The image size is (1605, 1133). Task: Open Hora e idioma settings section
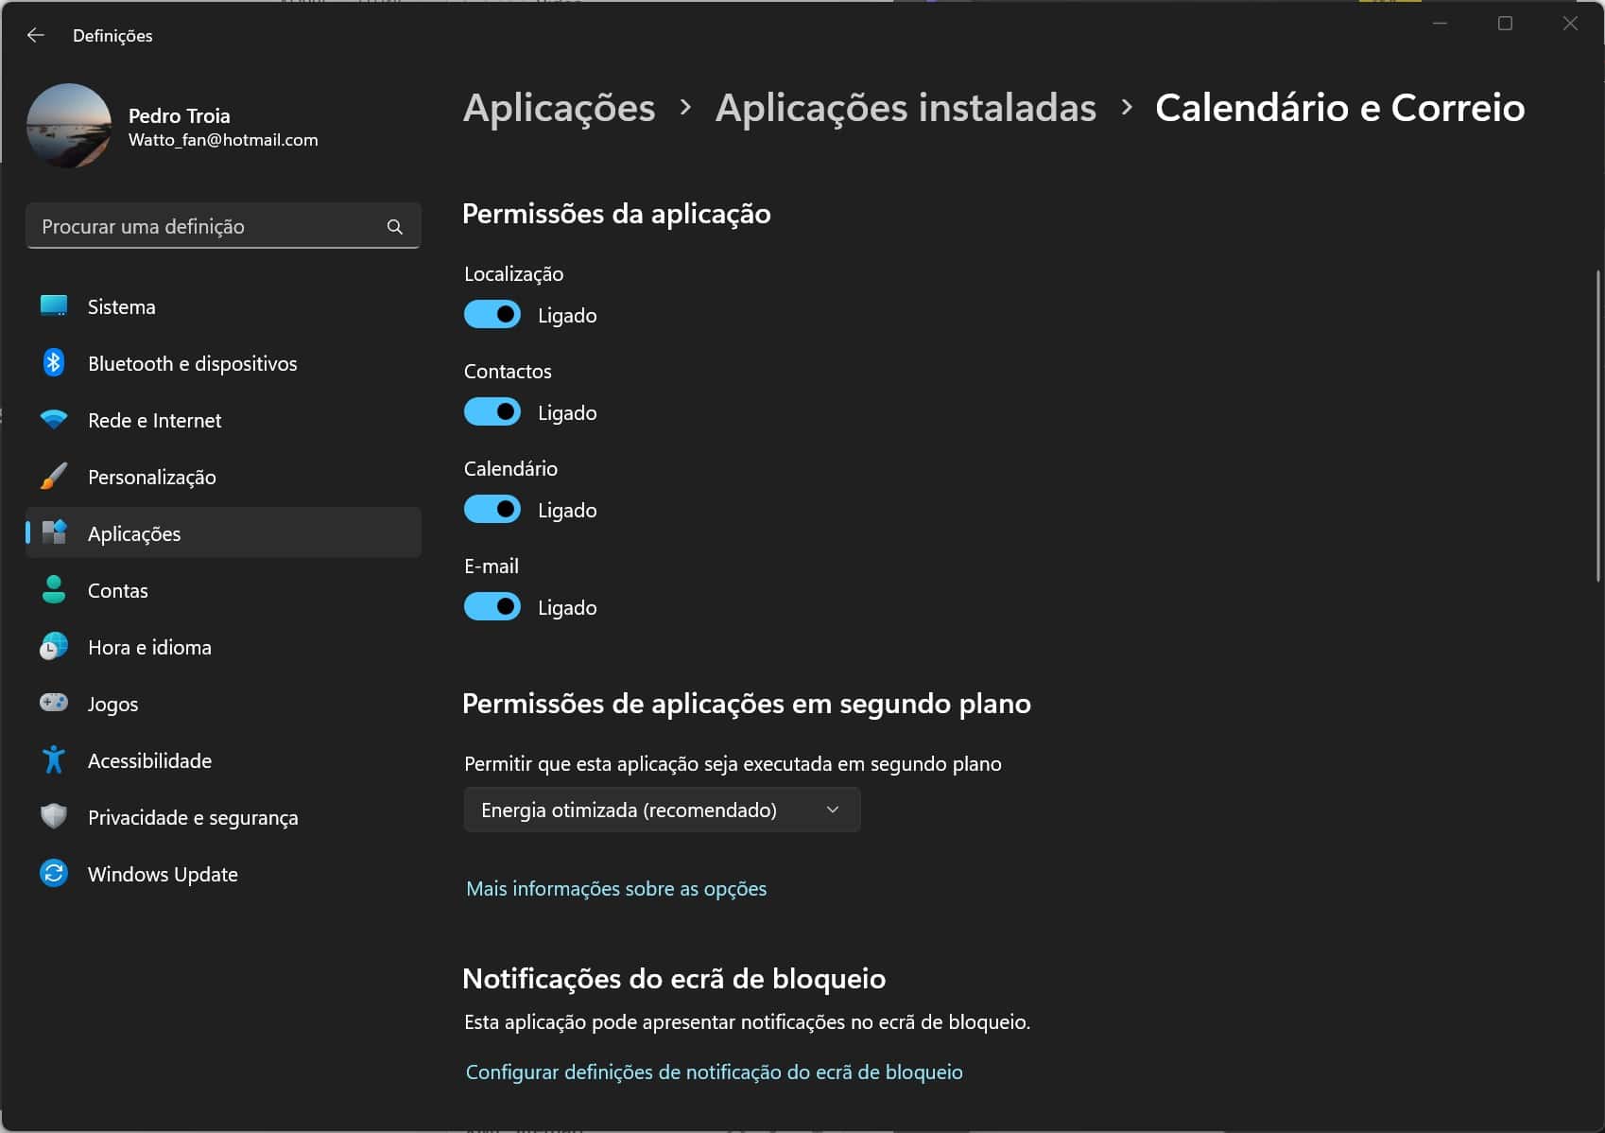(x=149, y=647)
